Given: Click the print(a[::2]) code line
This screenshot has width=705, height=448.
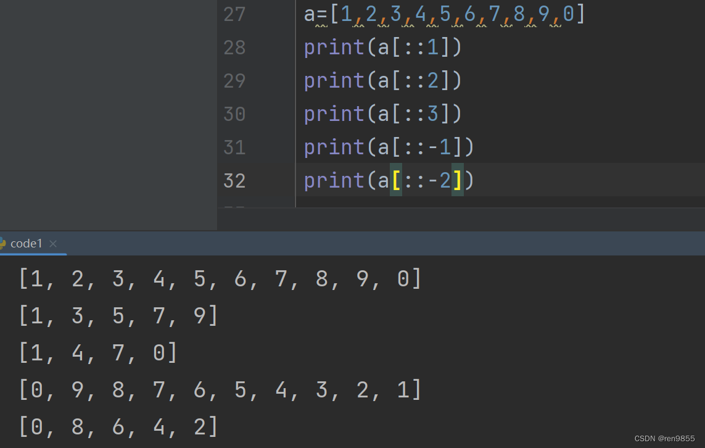Looking at the screenshot, I should 382,81.
